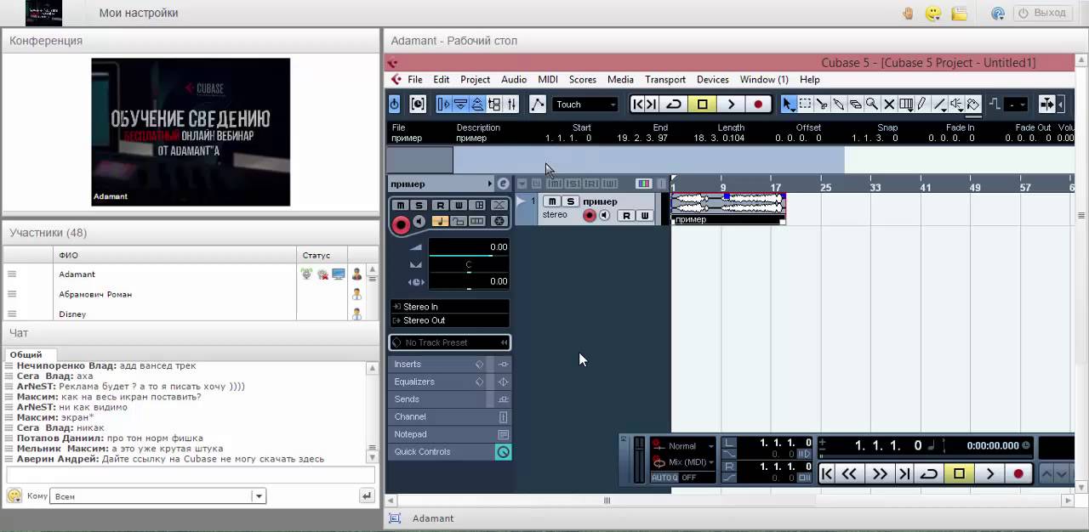This screenshot has width=1089, height=532.
Task: Adjust Inspector pan slider C
Action: [x=468, y=265]
